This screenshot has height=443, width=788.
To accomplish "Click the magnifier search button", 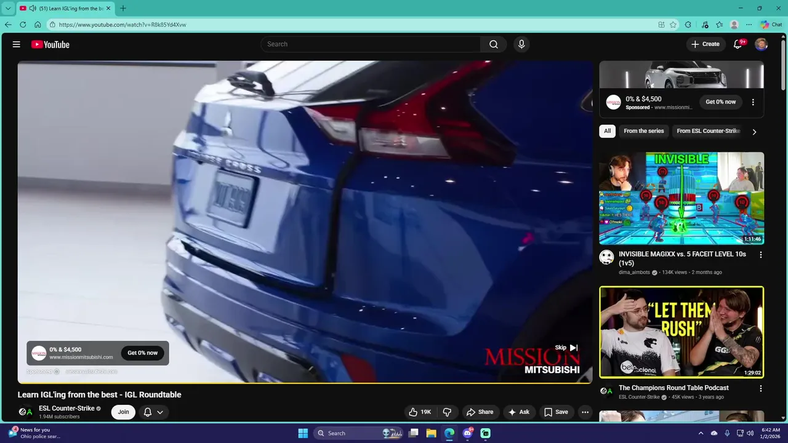I will point(494,44).
